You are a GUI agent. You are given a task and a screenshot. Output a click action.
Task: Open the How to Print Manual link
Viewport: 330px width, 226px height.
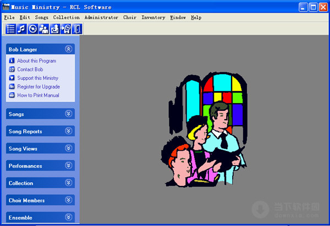38,95
